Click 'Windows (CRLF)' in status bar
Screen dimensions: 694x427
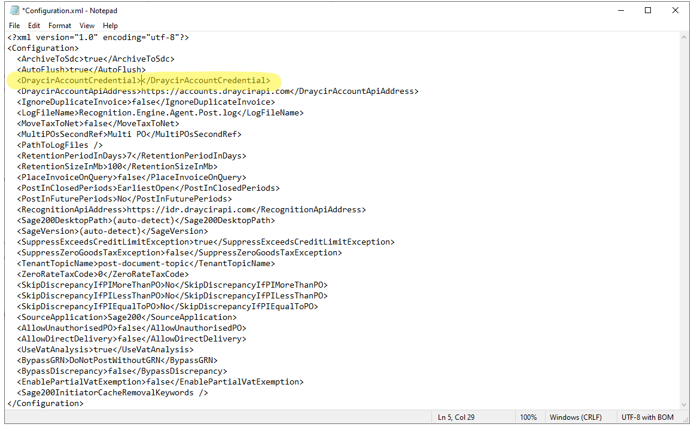[576, 417]
